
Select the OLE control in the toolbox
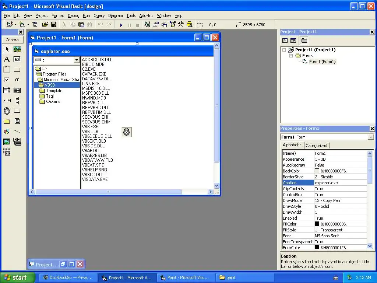[x=7, y=152]
